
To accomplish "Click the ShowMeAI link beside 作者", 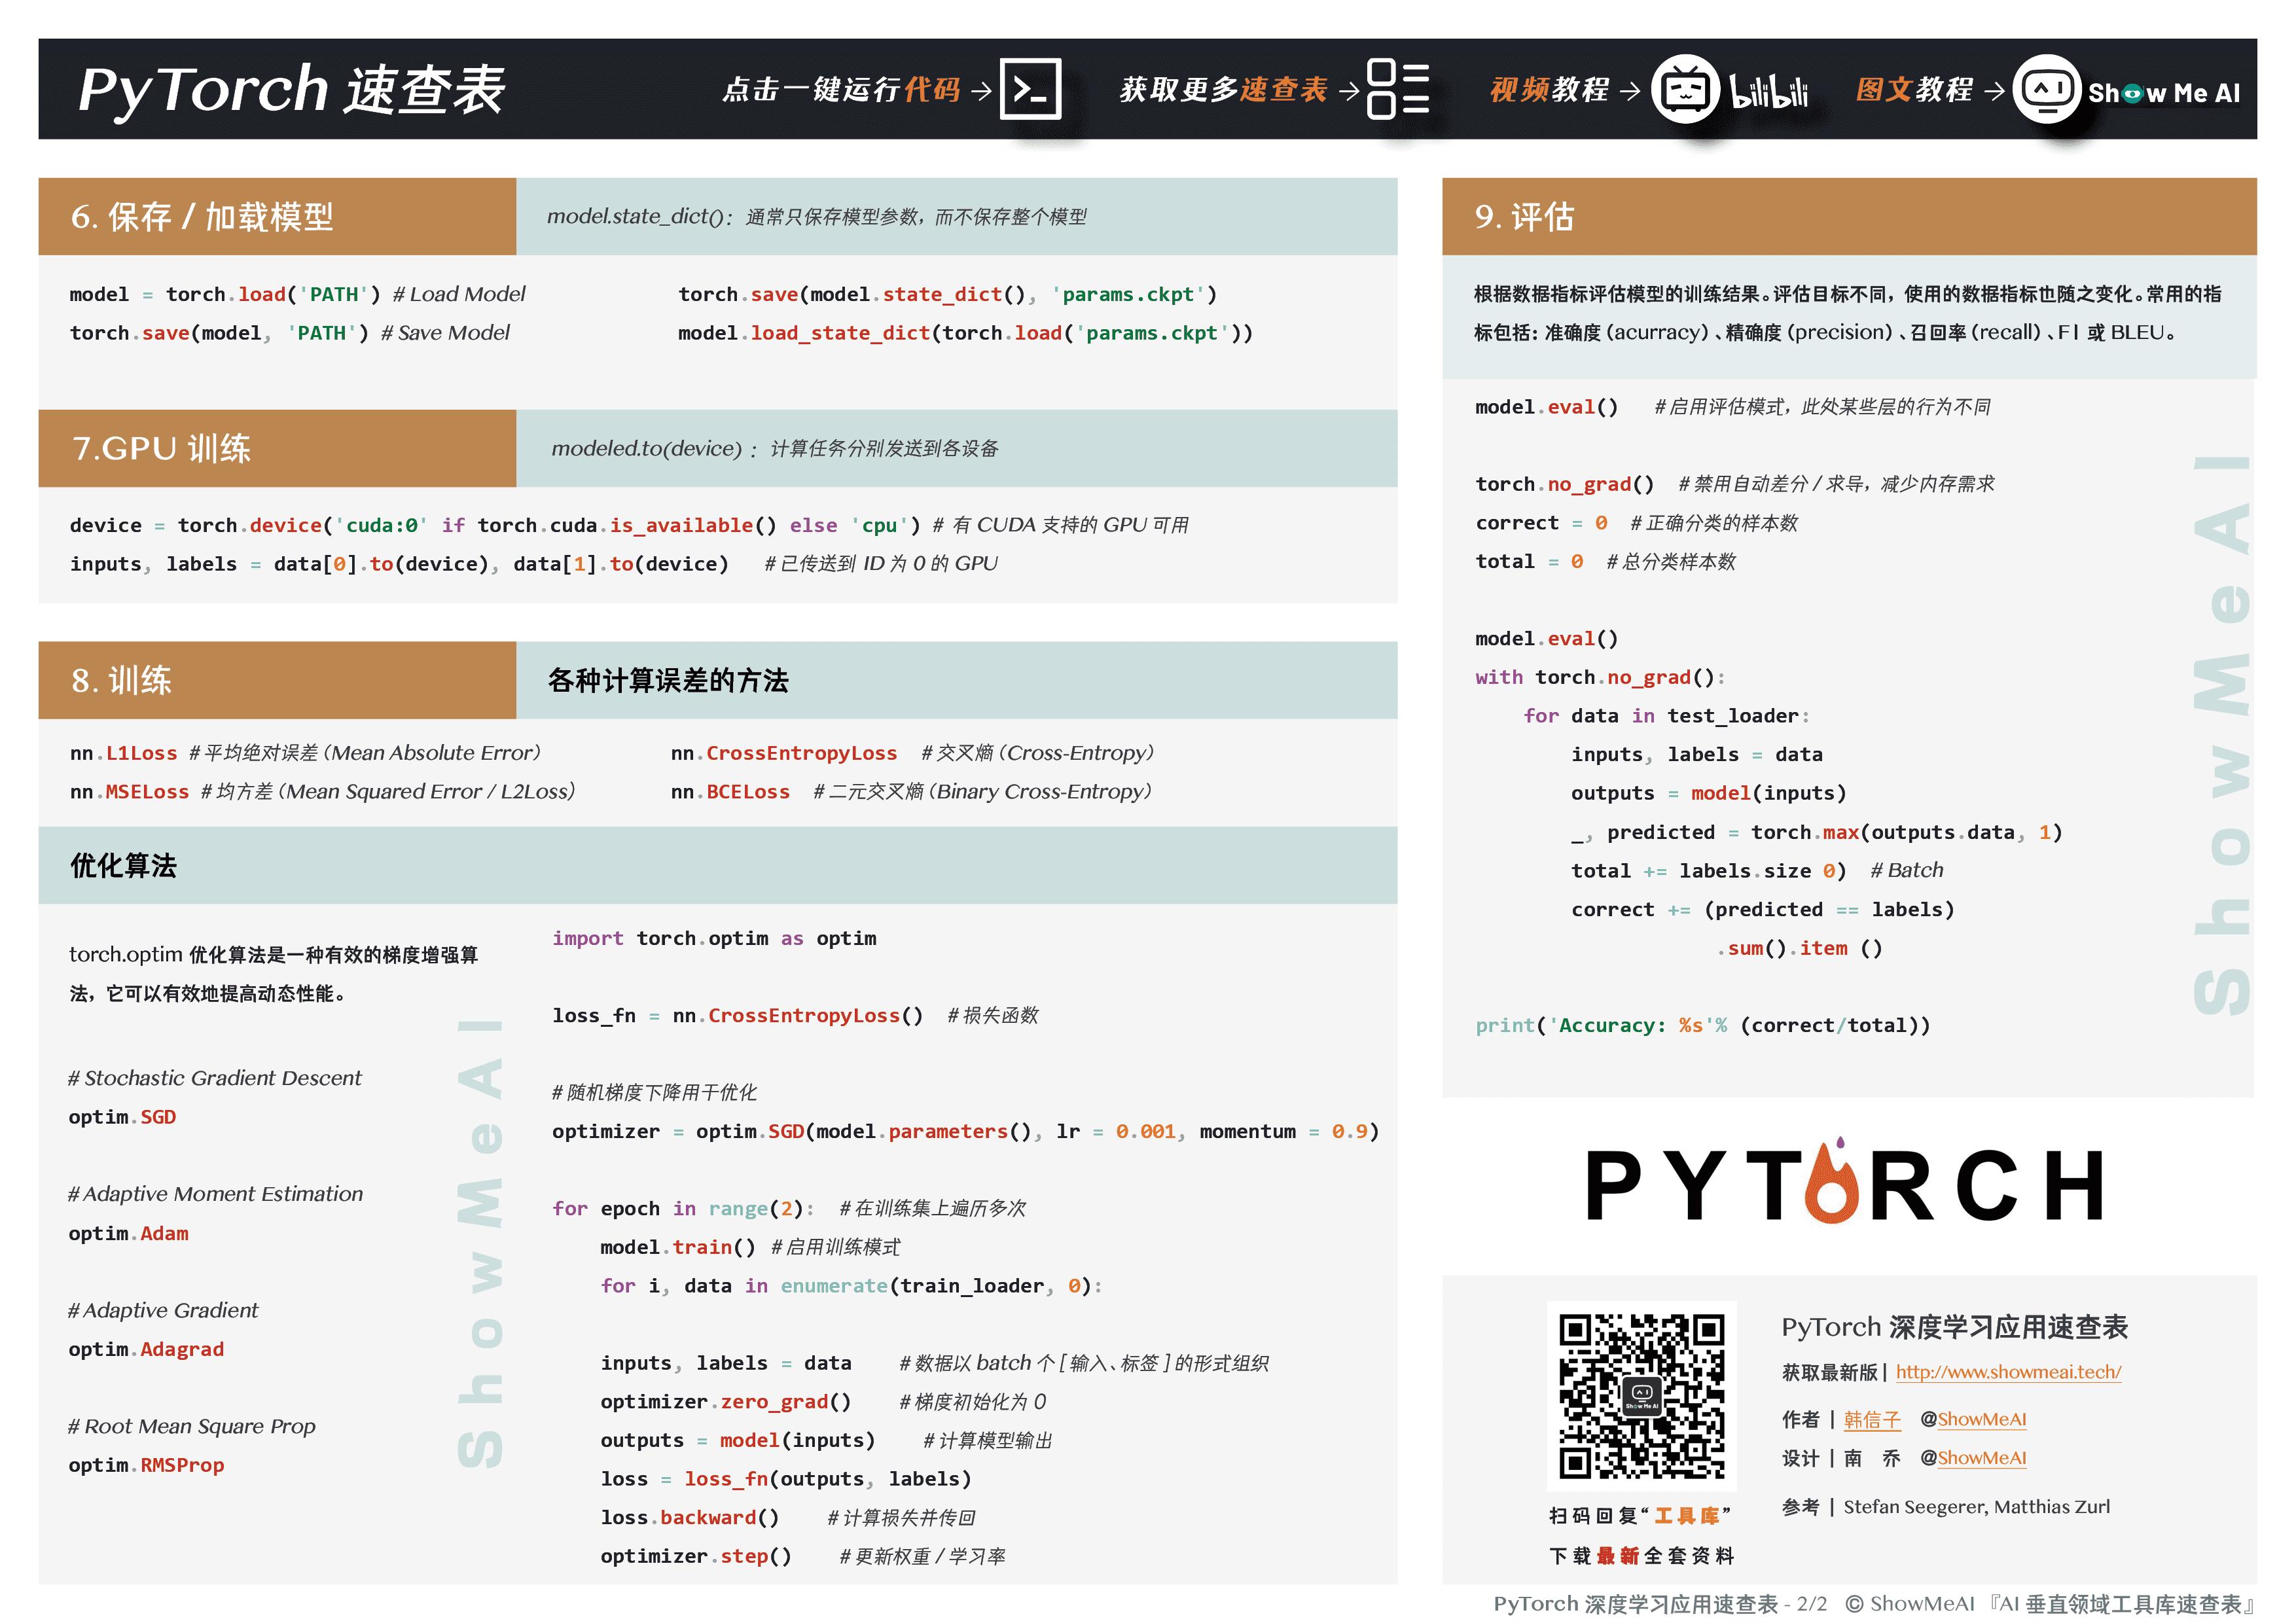I will (x=1982, y=1419).
